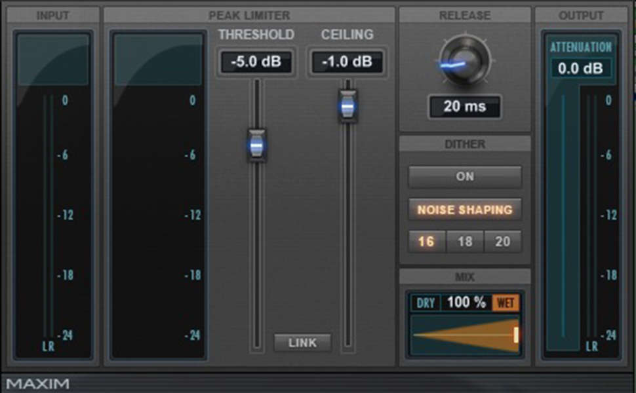Select 20-bit dither depth
Viewport: 636px width, 393px height.
[x=502, y=242]
